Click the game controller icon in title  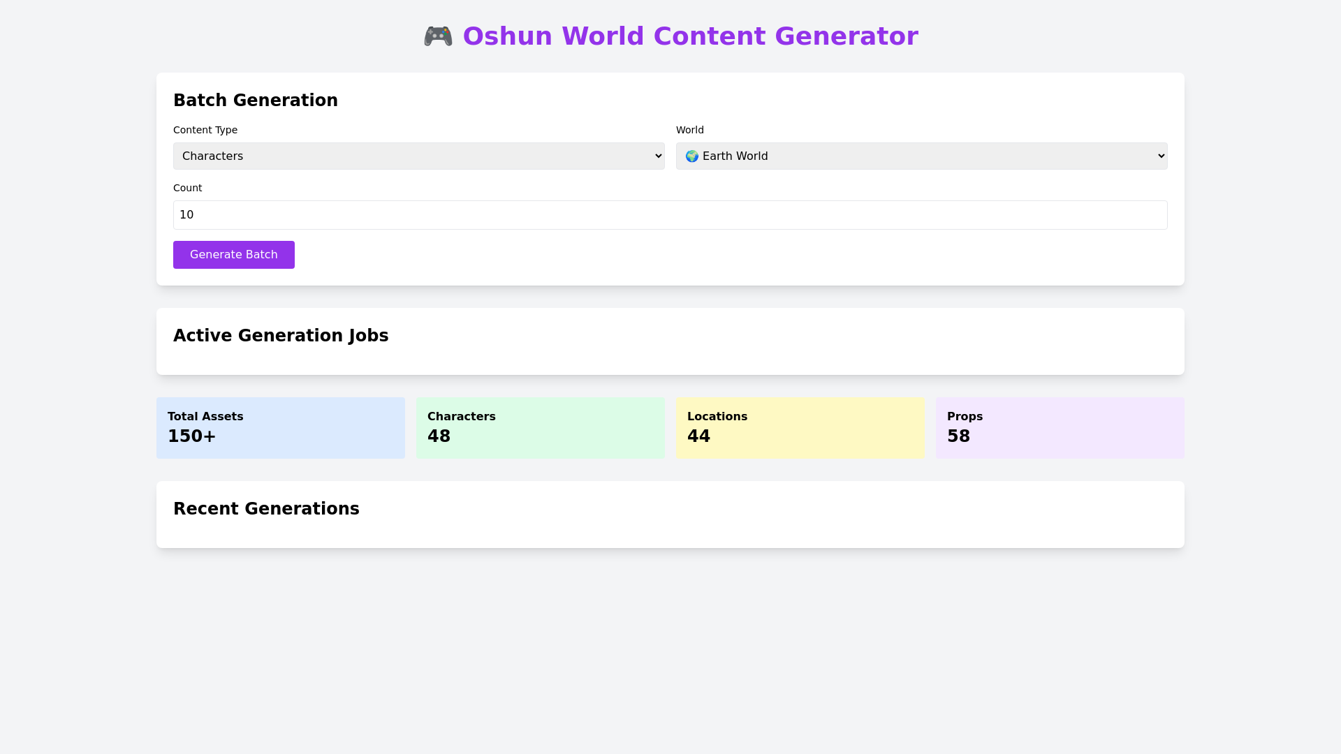[x=438, y=36]
